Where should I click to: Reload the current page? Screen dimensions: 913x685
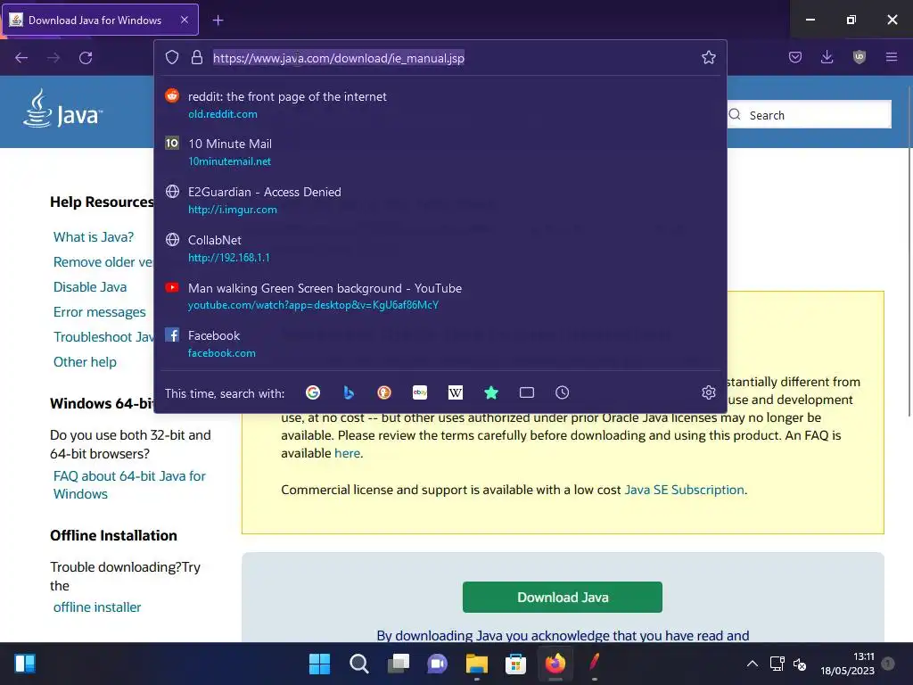(86, 58)
